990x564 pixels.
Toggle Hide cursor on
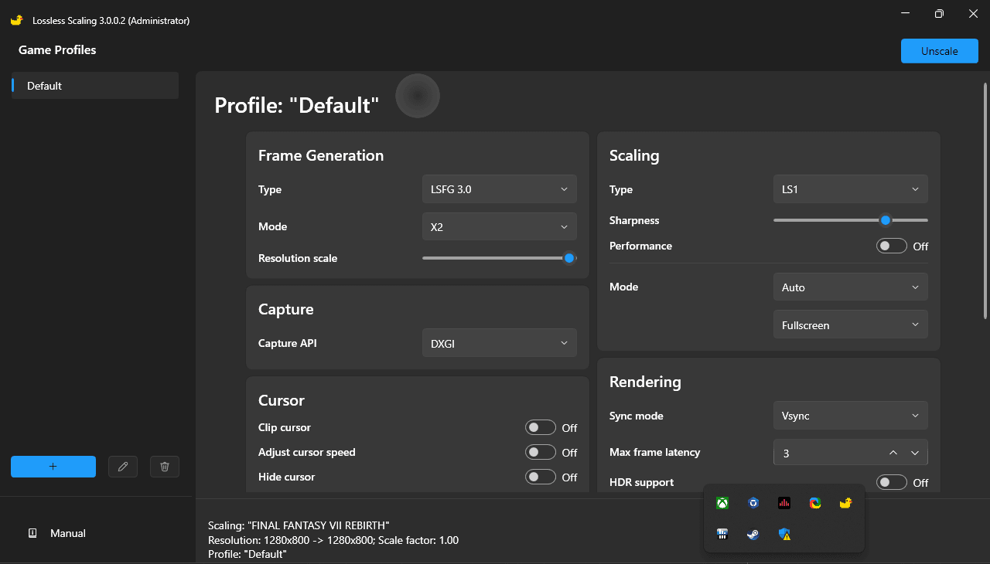(541, 477)
